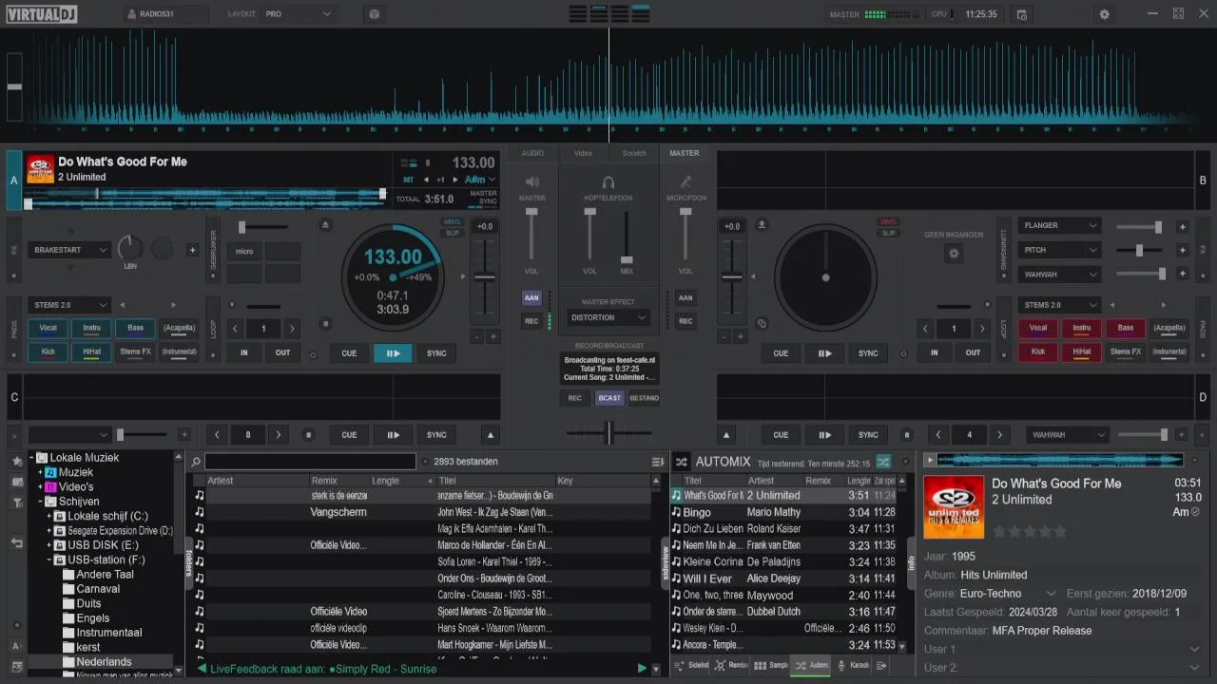Image resolution: width=1217 pixels, height=684 pixels.
Task: Expand the Muziek tree node
Action: tap(40, 472)
